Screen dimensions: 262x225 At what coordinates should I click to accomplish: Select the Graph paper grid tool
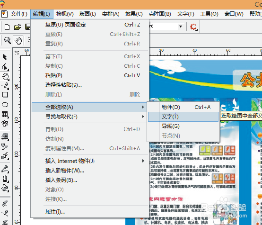click(x=5, y=115)
